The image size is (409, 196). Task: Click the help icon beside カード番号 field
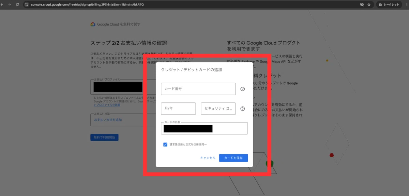point(242,89)
